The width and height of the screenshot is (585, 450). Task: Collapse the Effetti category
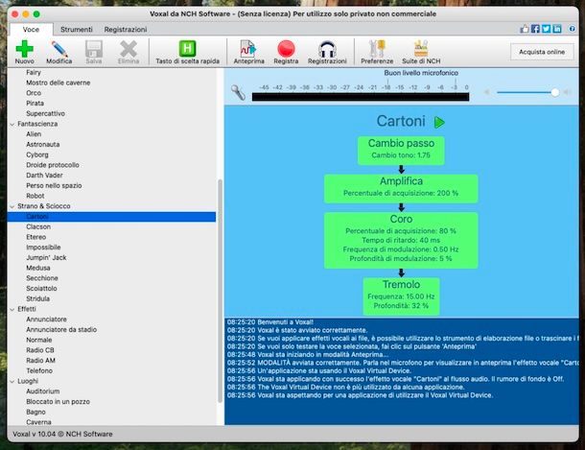pos(12,309)
